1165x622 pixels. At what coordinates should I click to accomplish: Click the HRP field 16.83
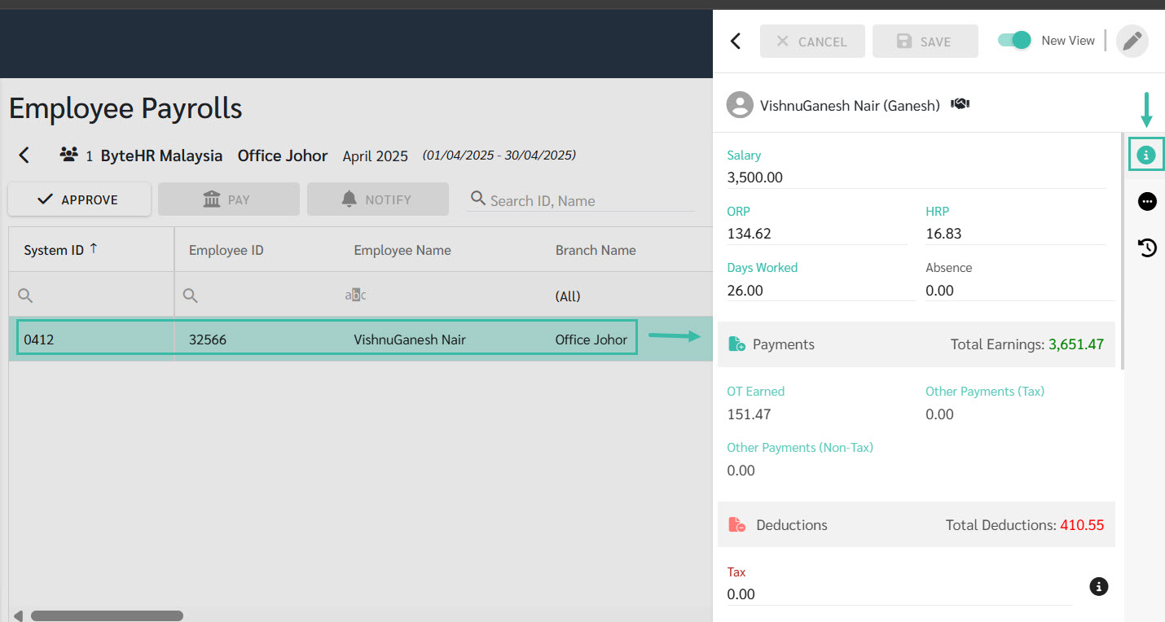1016,234
